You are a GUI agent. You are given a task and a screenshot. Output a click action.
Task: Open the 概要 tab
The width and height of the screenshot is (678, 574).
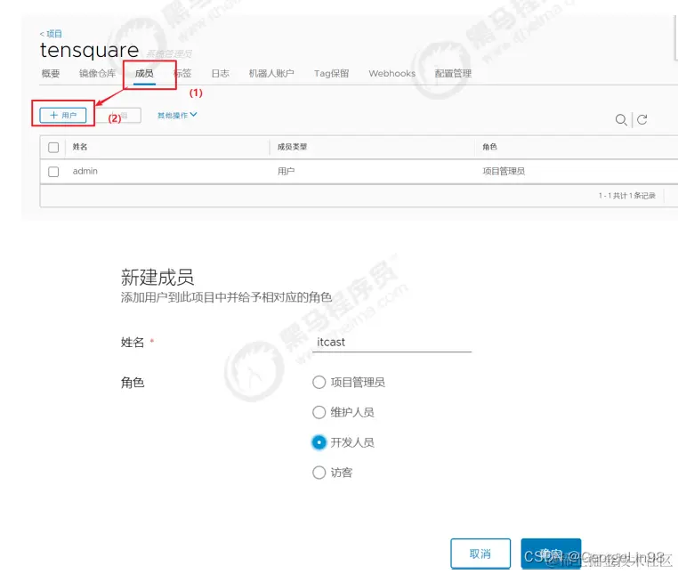click(51, 74)
